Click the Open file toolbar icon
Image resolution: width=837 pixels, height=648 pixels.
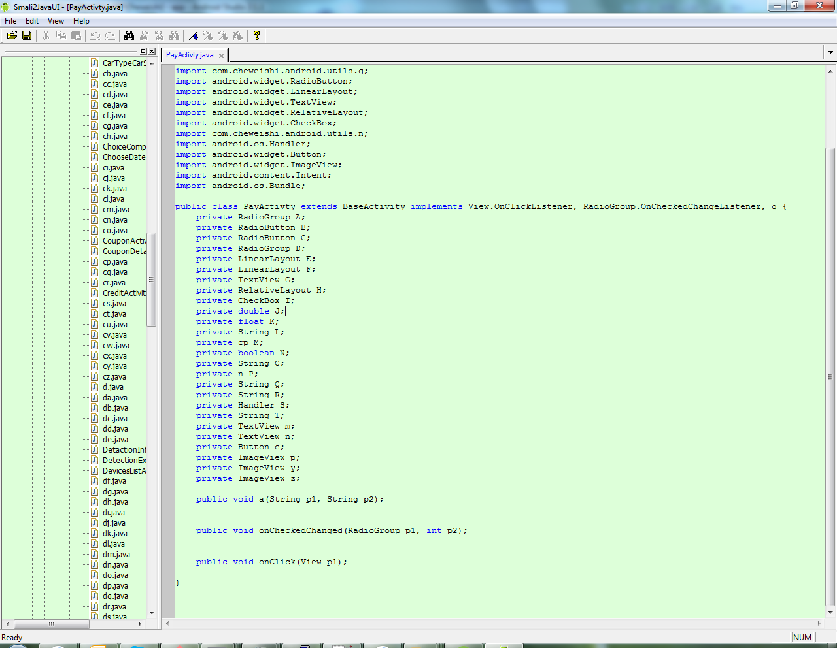pyautogui.click(x=12, y=35)
